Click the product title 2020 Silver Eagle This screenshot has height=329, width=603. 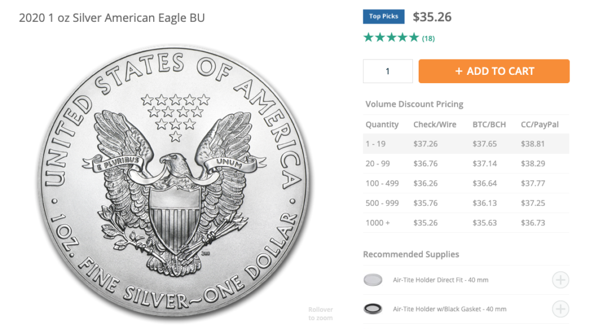click(x=112, y=18)
